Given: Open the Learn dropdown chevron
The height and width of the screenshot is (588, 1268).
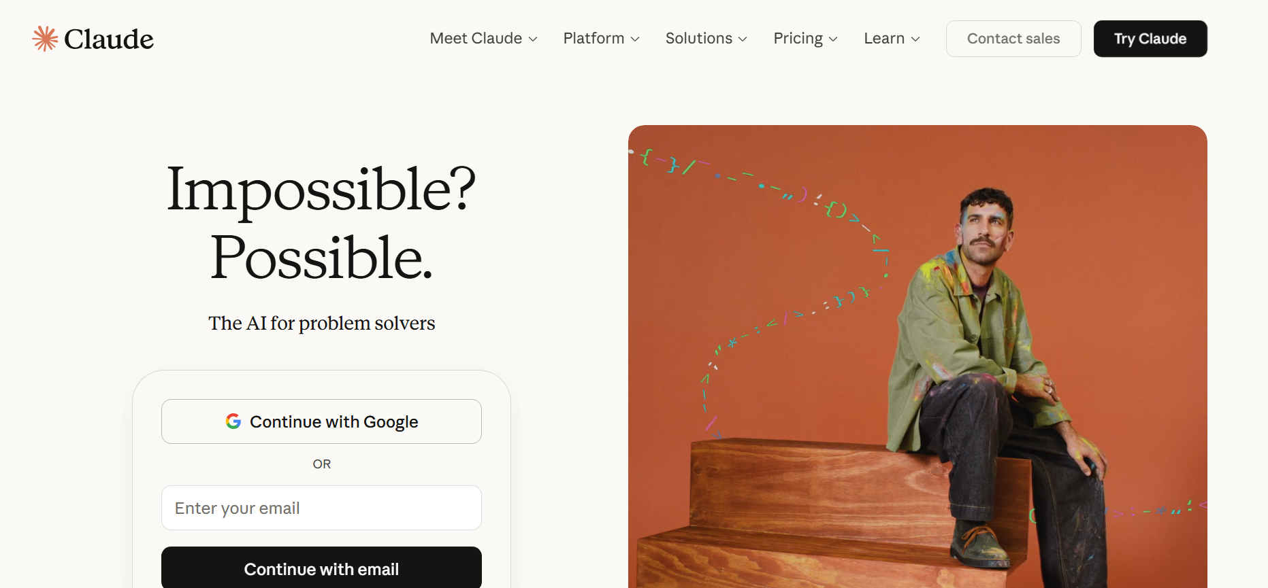Looking at the screenshot, I should coord(915,39).
